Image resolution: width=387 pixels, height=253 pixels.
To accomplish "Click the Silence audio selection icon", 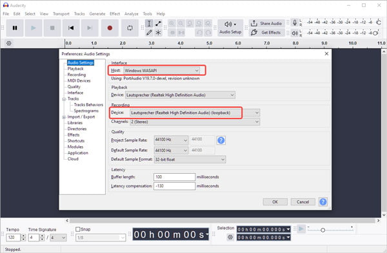I will tap(181, 33).
